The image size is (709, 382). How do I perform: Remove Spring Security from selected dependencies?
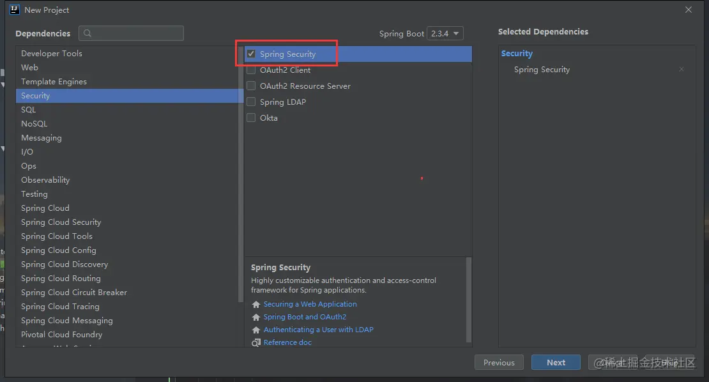pyautogui.click(x=681, y=69)
